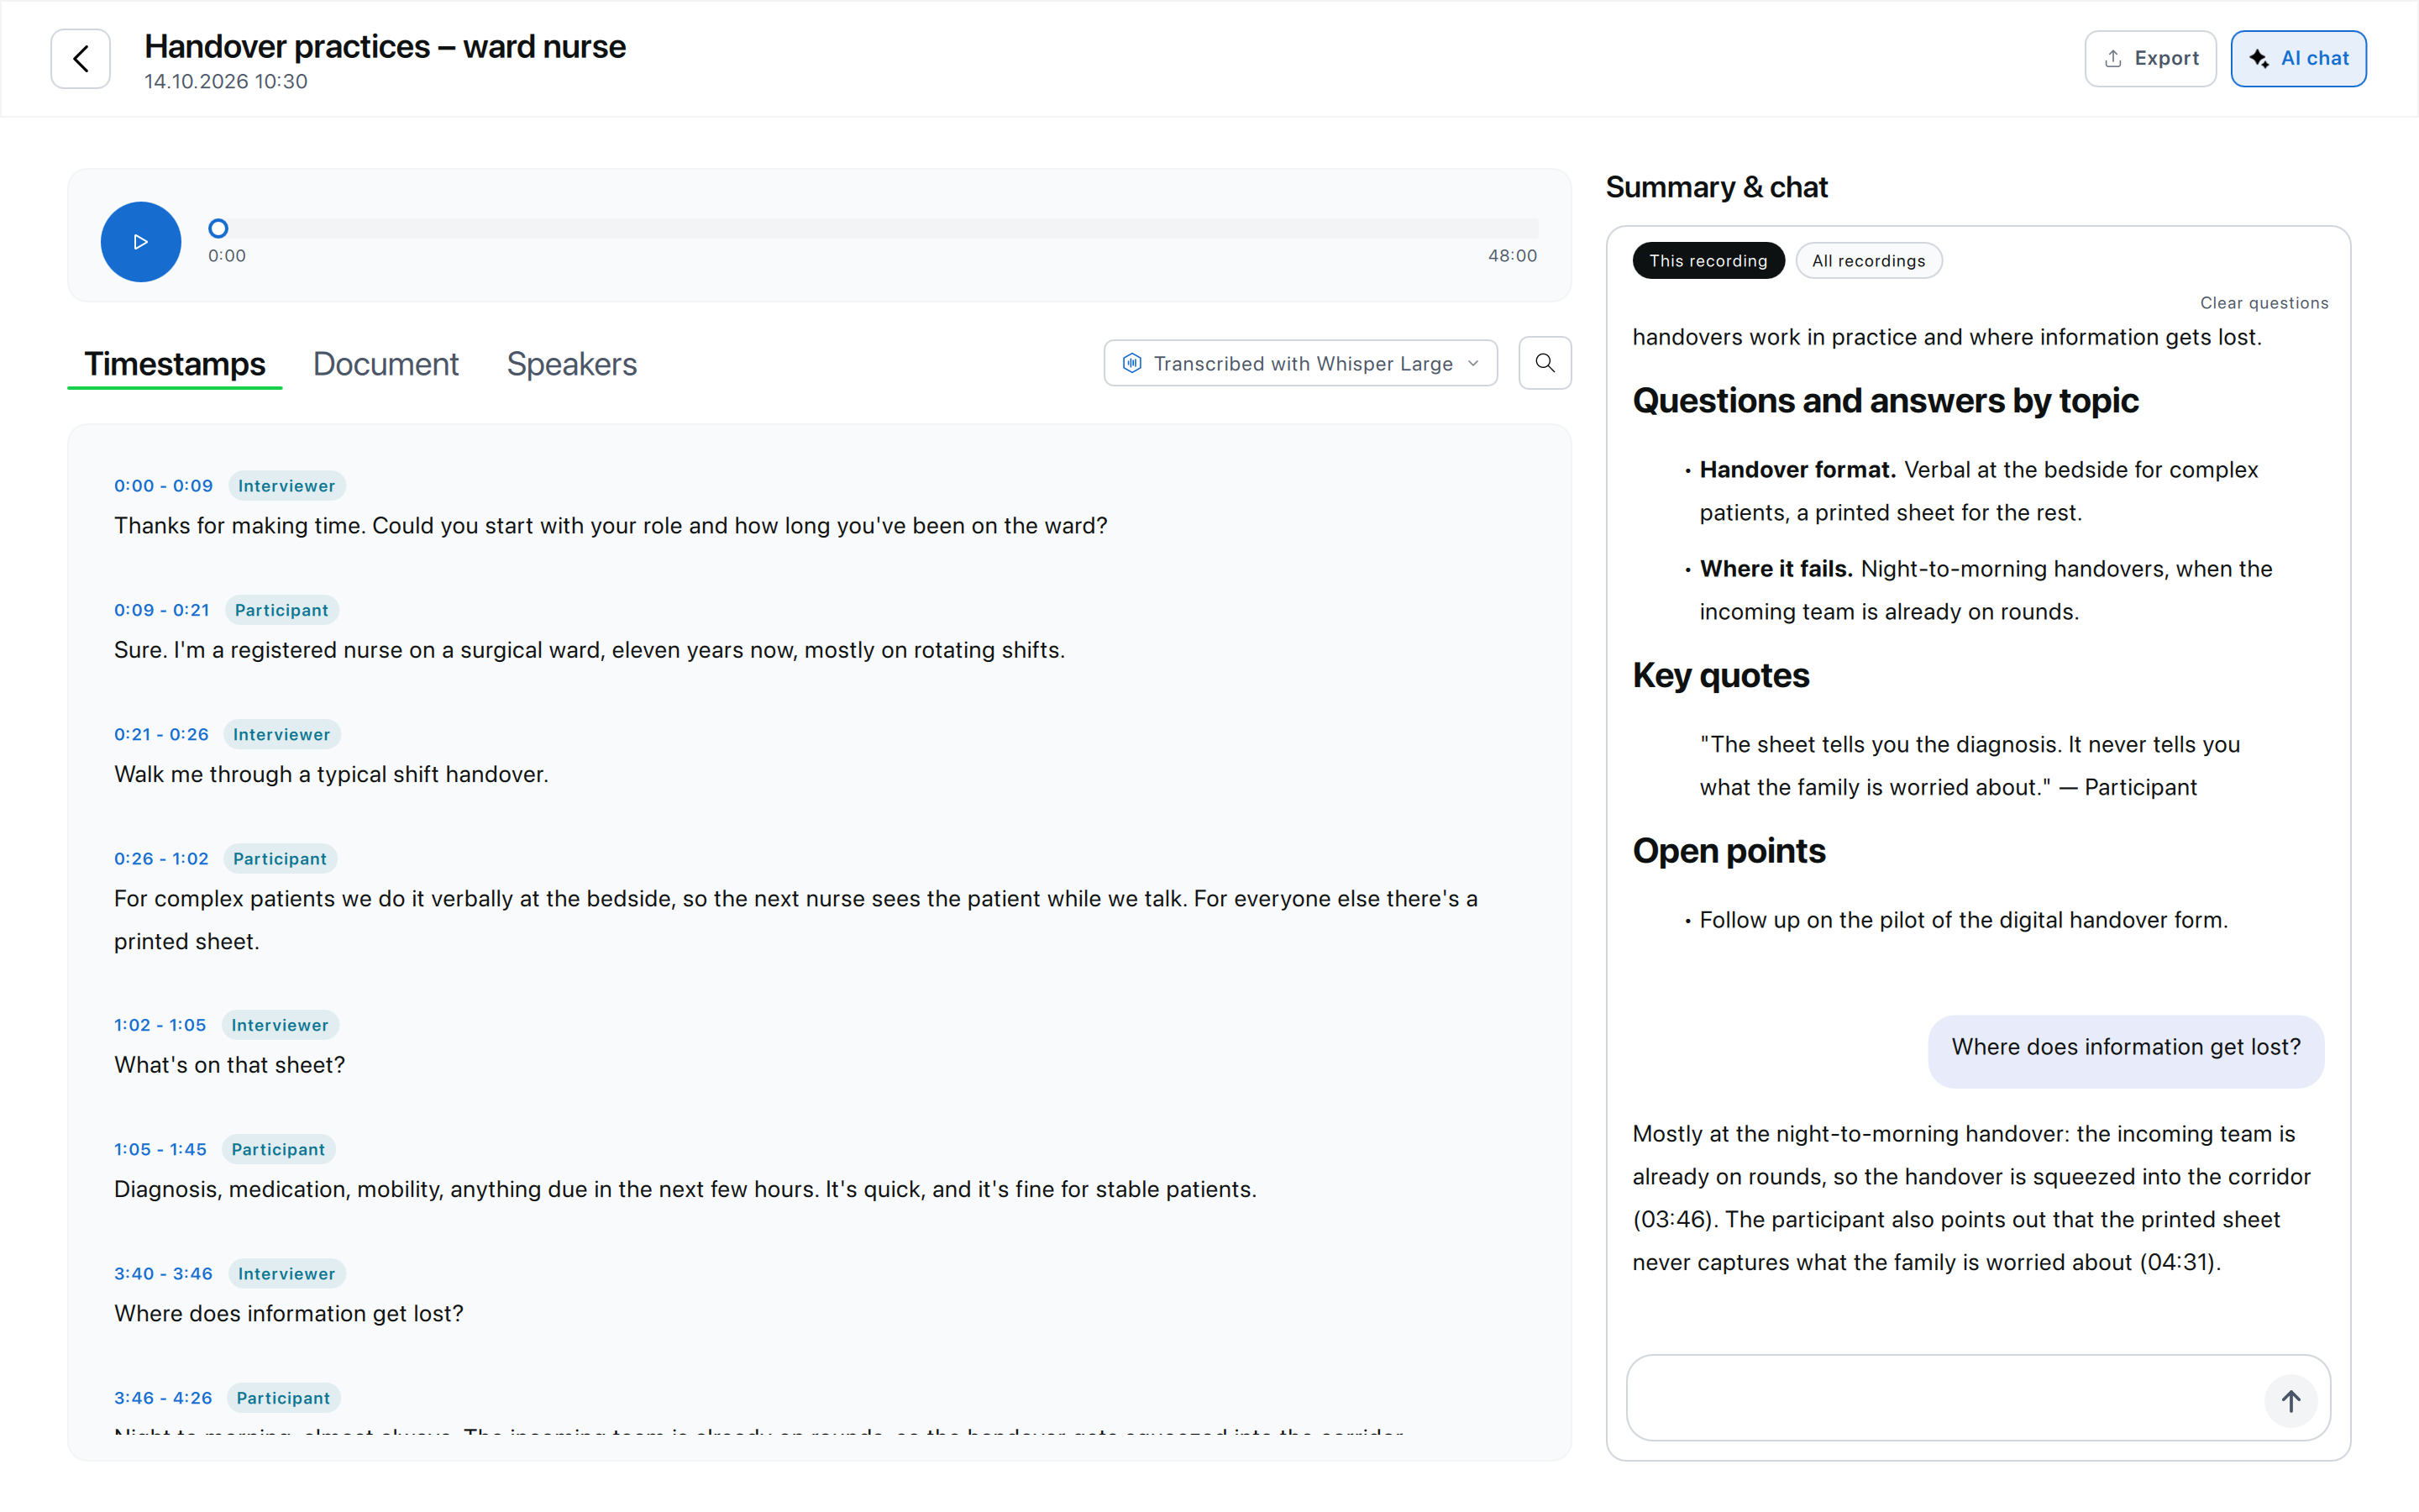Select This recording scope
2419x1512 pixels.
(x=1708, y=261)
